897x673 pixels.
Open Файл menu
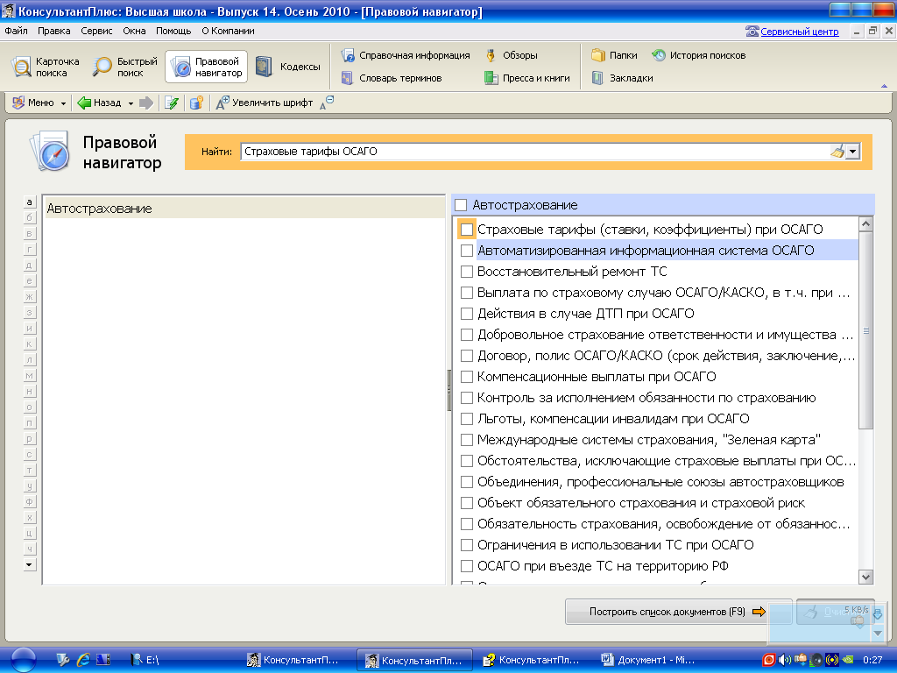[16, 31]
